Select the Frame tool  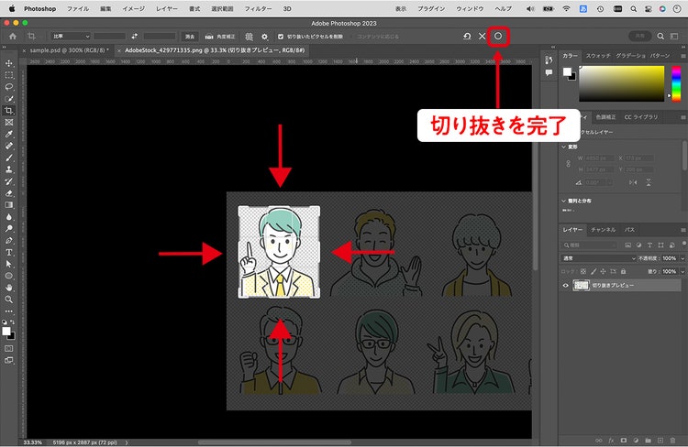tap(9, 123)
